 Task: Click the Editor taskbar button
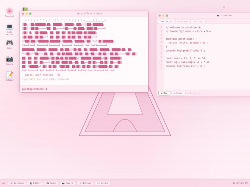pyautogui.click(x=35, y=183)
